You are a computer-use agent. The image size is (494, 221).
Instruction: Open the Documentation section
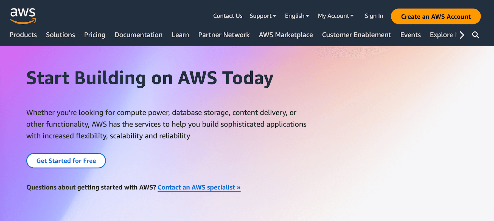(x=138, y=35)
